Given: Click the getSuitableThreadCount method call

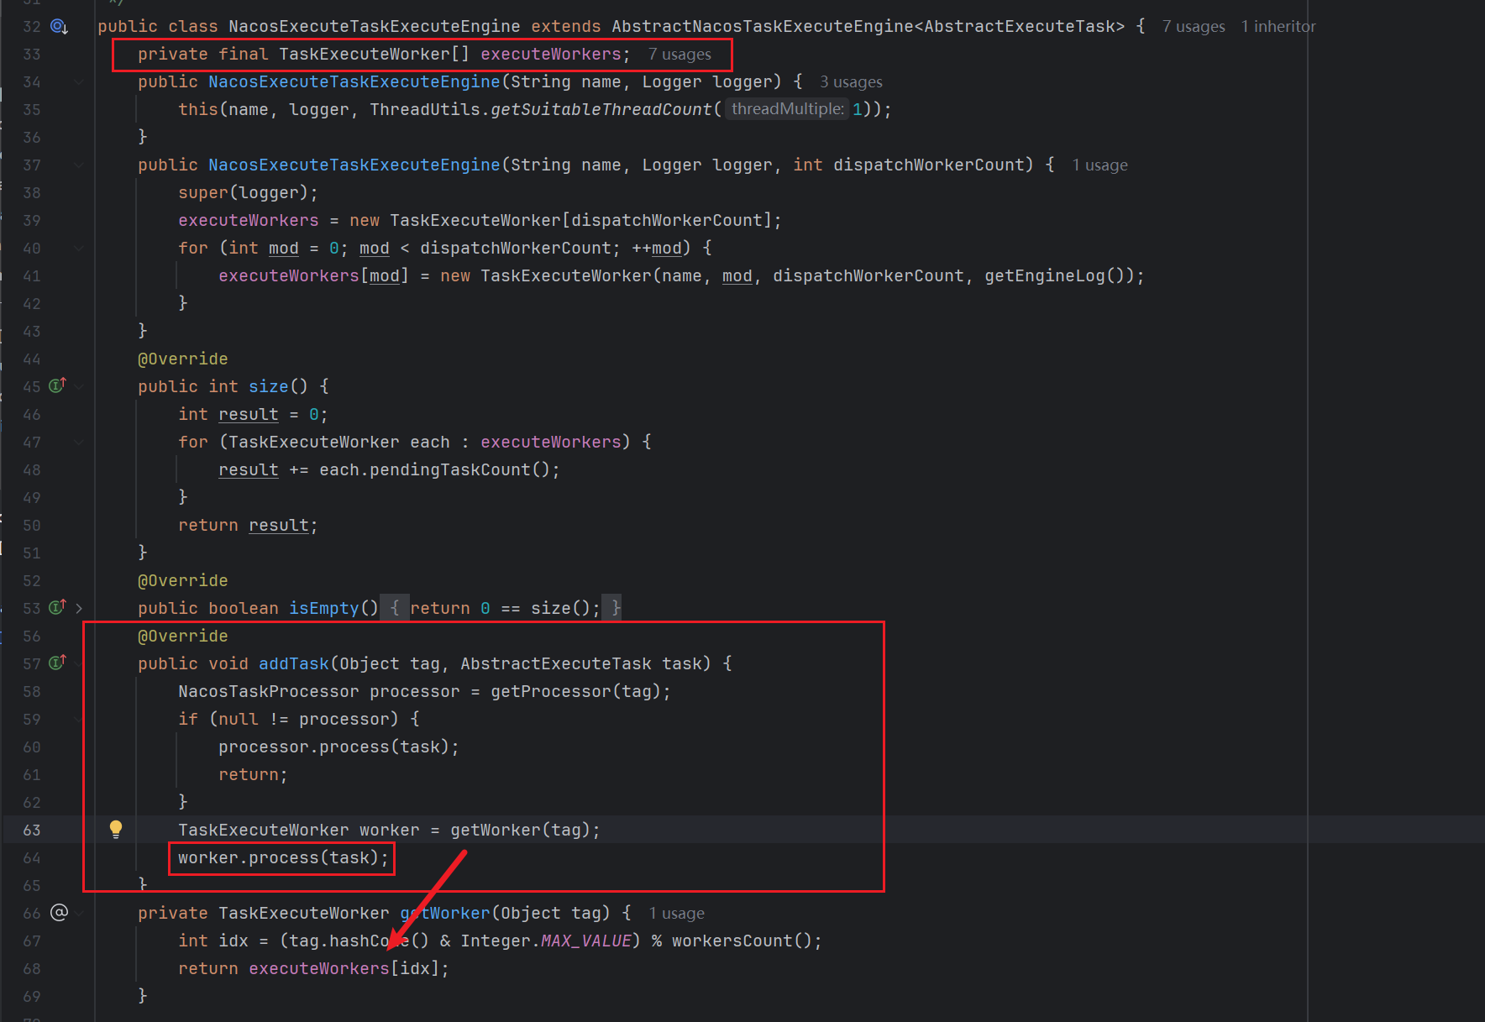Looking at the screenshot, I should coord(601,109).
